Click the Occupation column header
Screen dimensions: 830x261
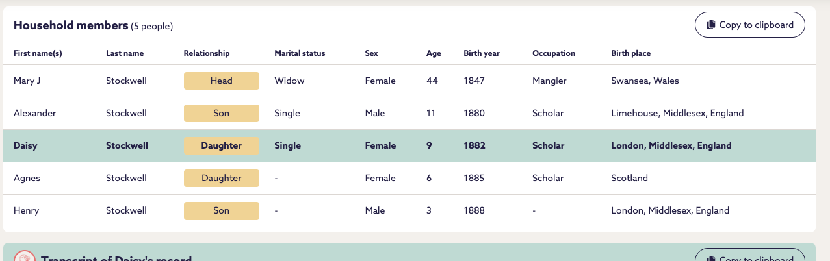(553, 53)
